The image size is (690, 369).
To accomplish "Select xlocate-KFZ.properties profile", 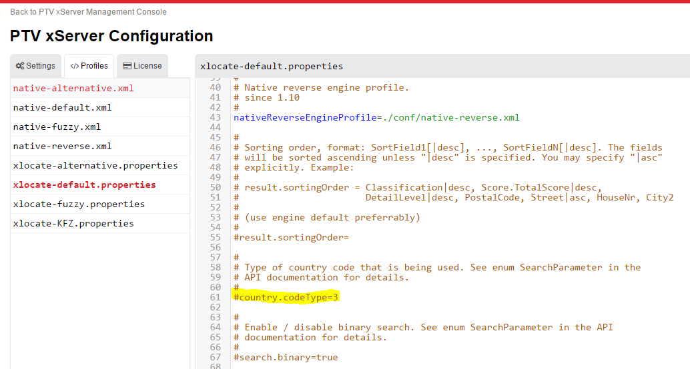I will (73, 223).
